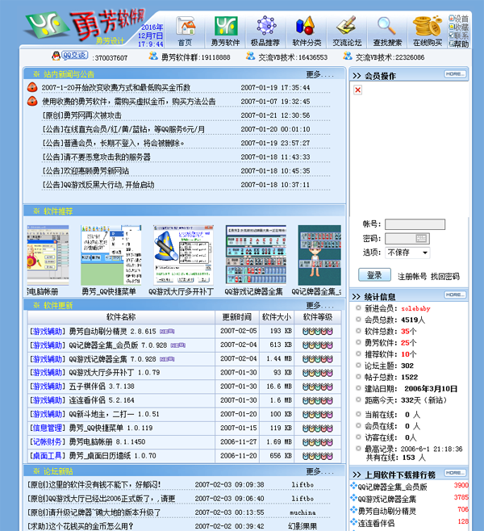Screen dimensions: 484x531
Task: Open the 记帐财务 category link
Action: [48, 442]
